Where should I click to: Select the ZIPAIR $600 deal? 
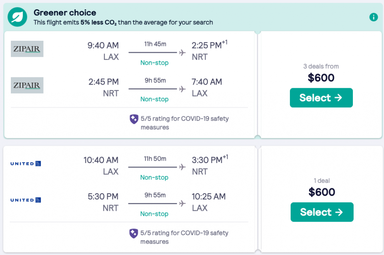click(321, 98)
